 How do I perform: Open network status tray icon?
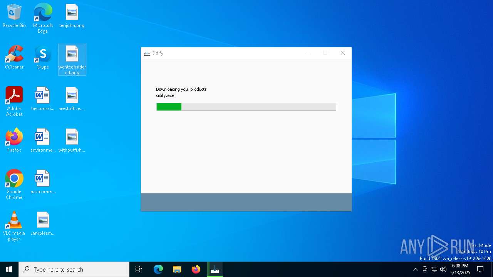pos(434,269)
